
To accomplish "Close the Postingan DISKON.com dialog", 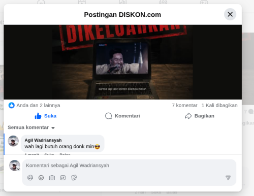I will [x=230, y=14].
